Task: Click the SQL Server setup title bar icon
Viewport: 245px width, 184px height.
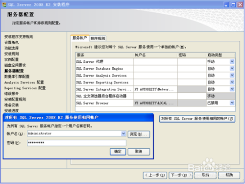Action: 4,4
